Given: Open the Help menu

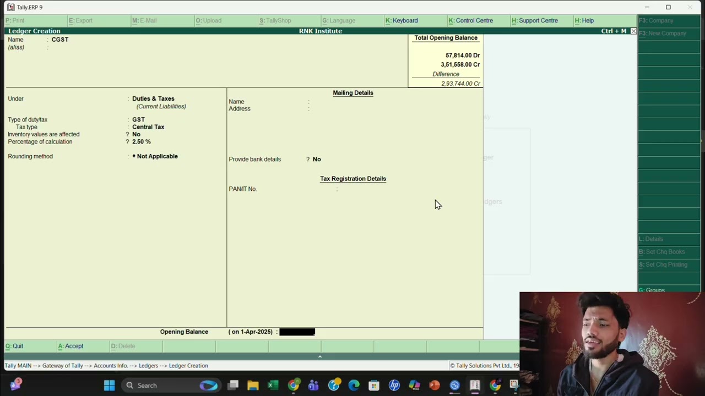Looking at the screenshot, I should pos(584,20).
